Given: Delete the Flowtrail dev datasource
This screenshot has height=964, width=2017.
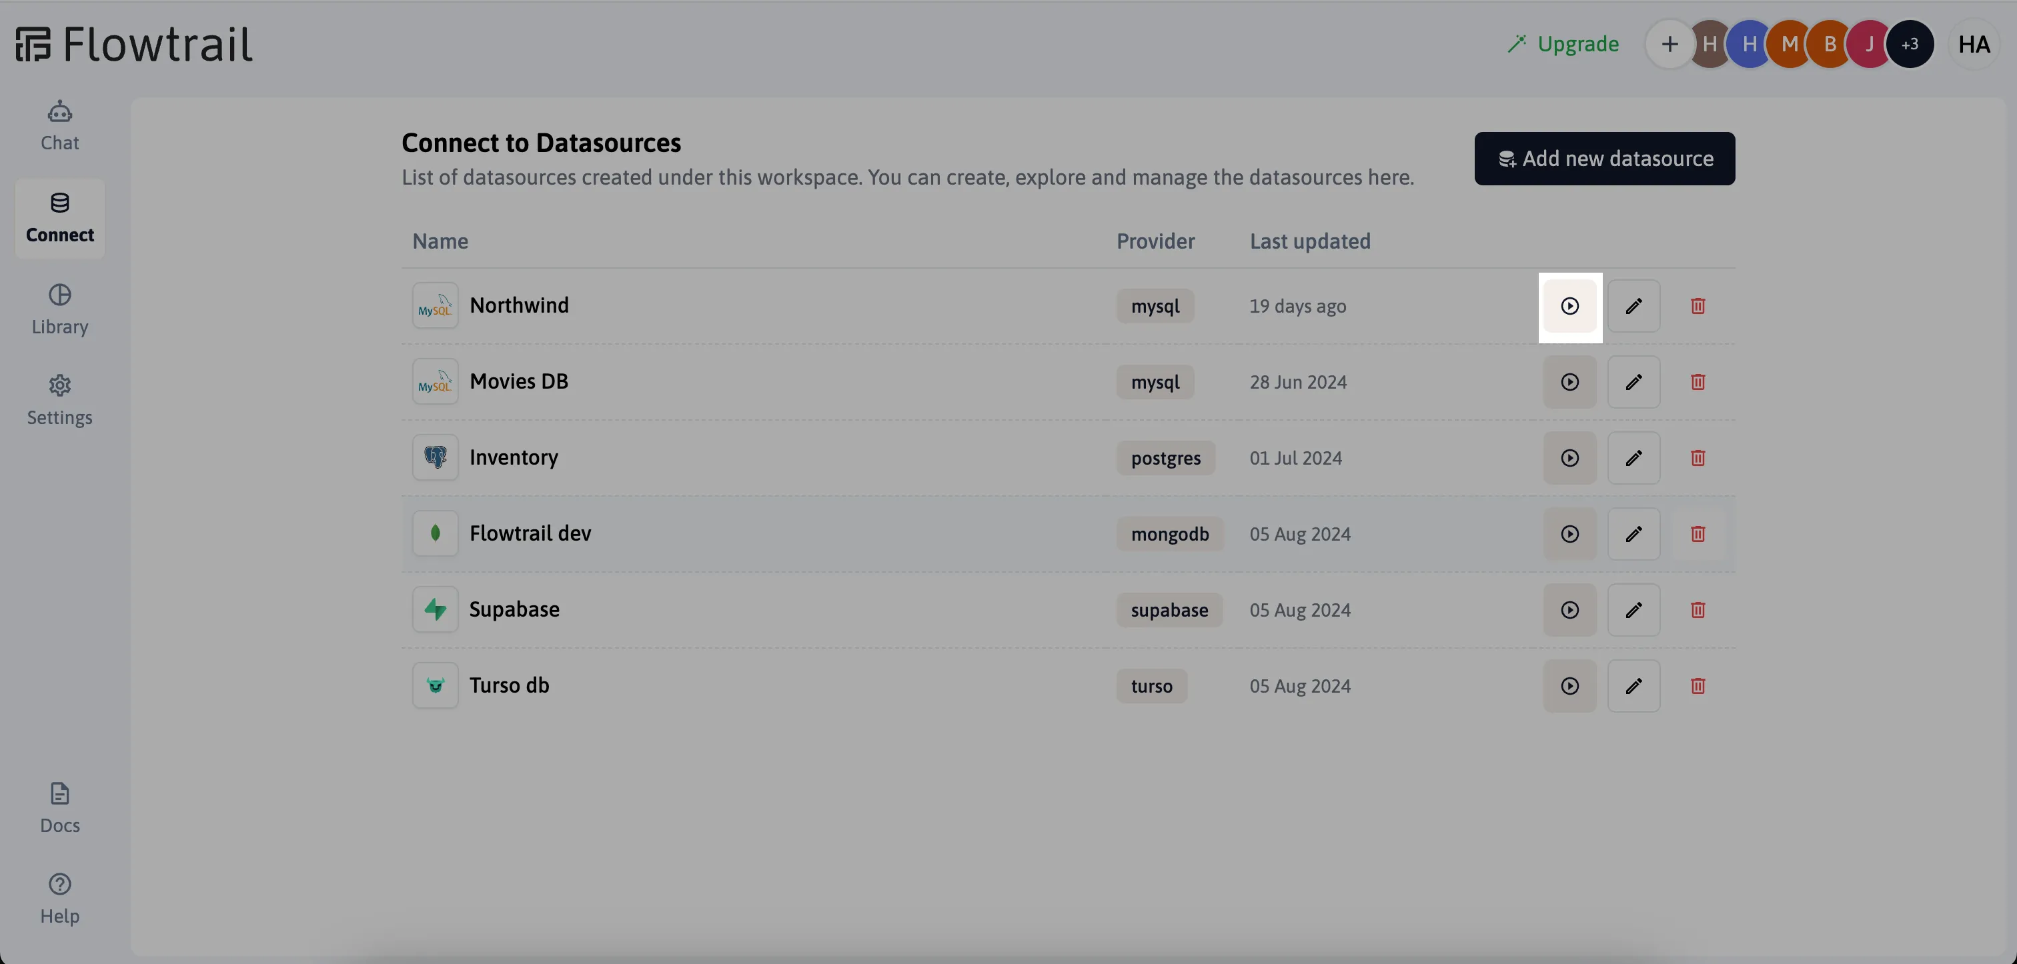Looking at the screenshot, I should [x=1698, y=533].
